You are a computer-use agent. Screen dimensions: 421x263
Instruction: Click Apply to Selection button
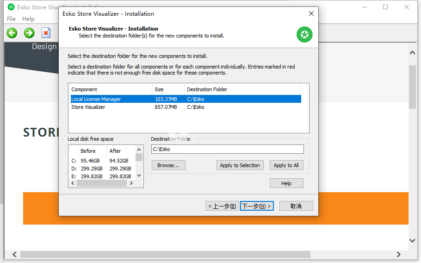click(240, 165)
